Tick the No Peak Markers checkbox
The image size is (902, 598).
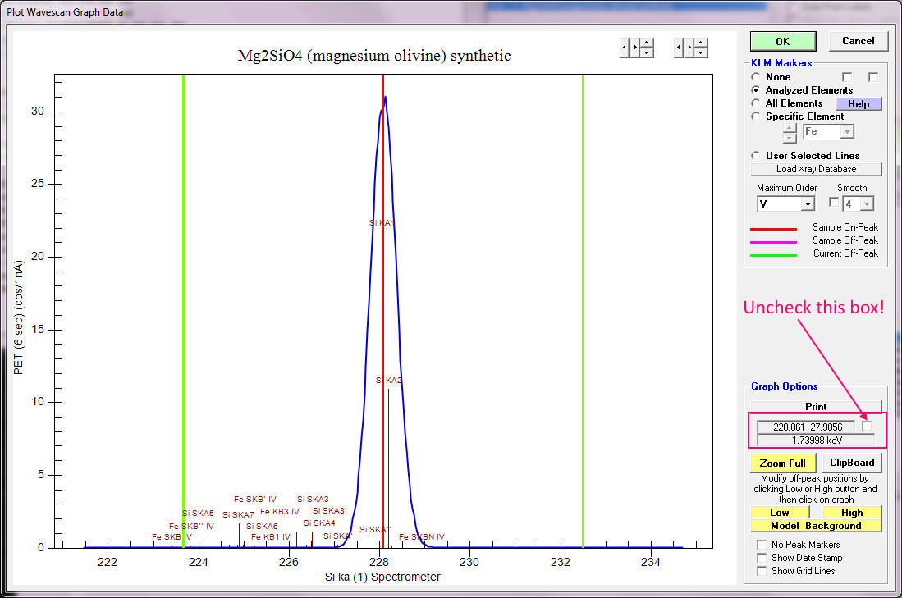pyautogui.click(x=761, y=545)
